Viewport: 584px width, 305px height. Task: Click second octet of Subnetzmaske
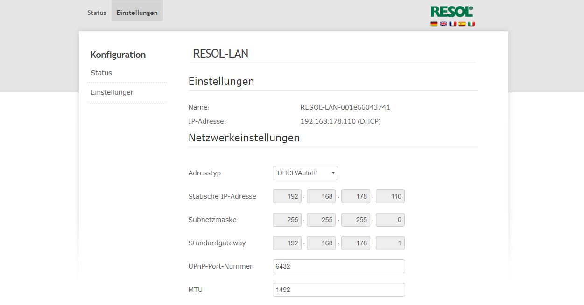[x=322, y=220]
